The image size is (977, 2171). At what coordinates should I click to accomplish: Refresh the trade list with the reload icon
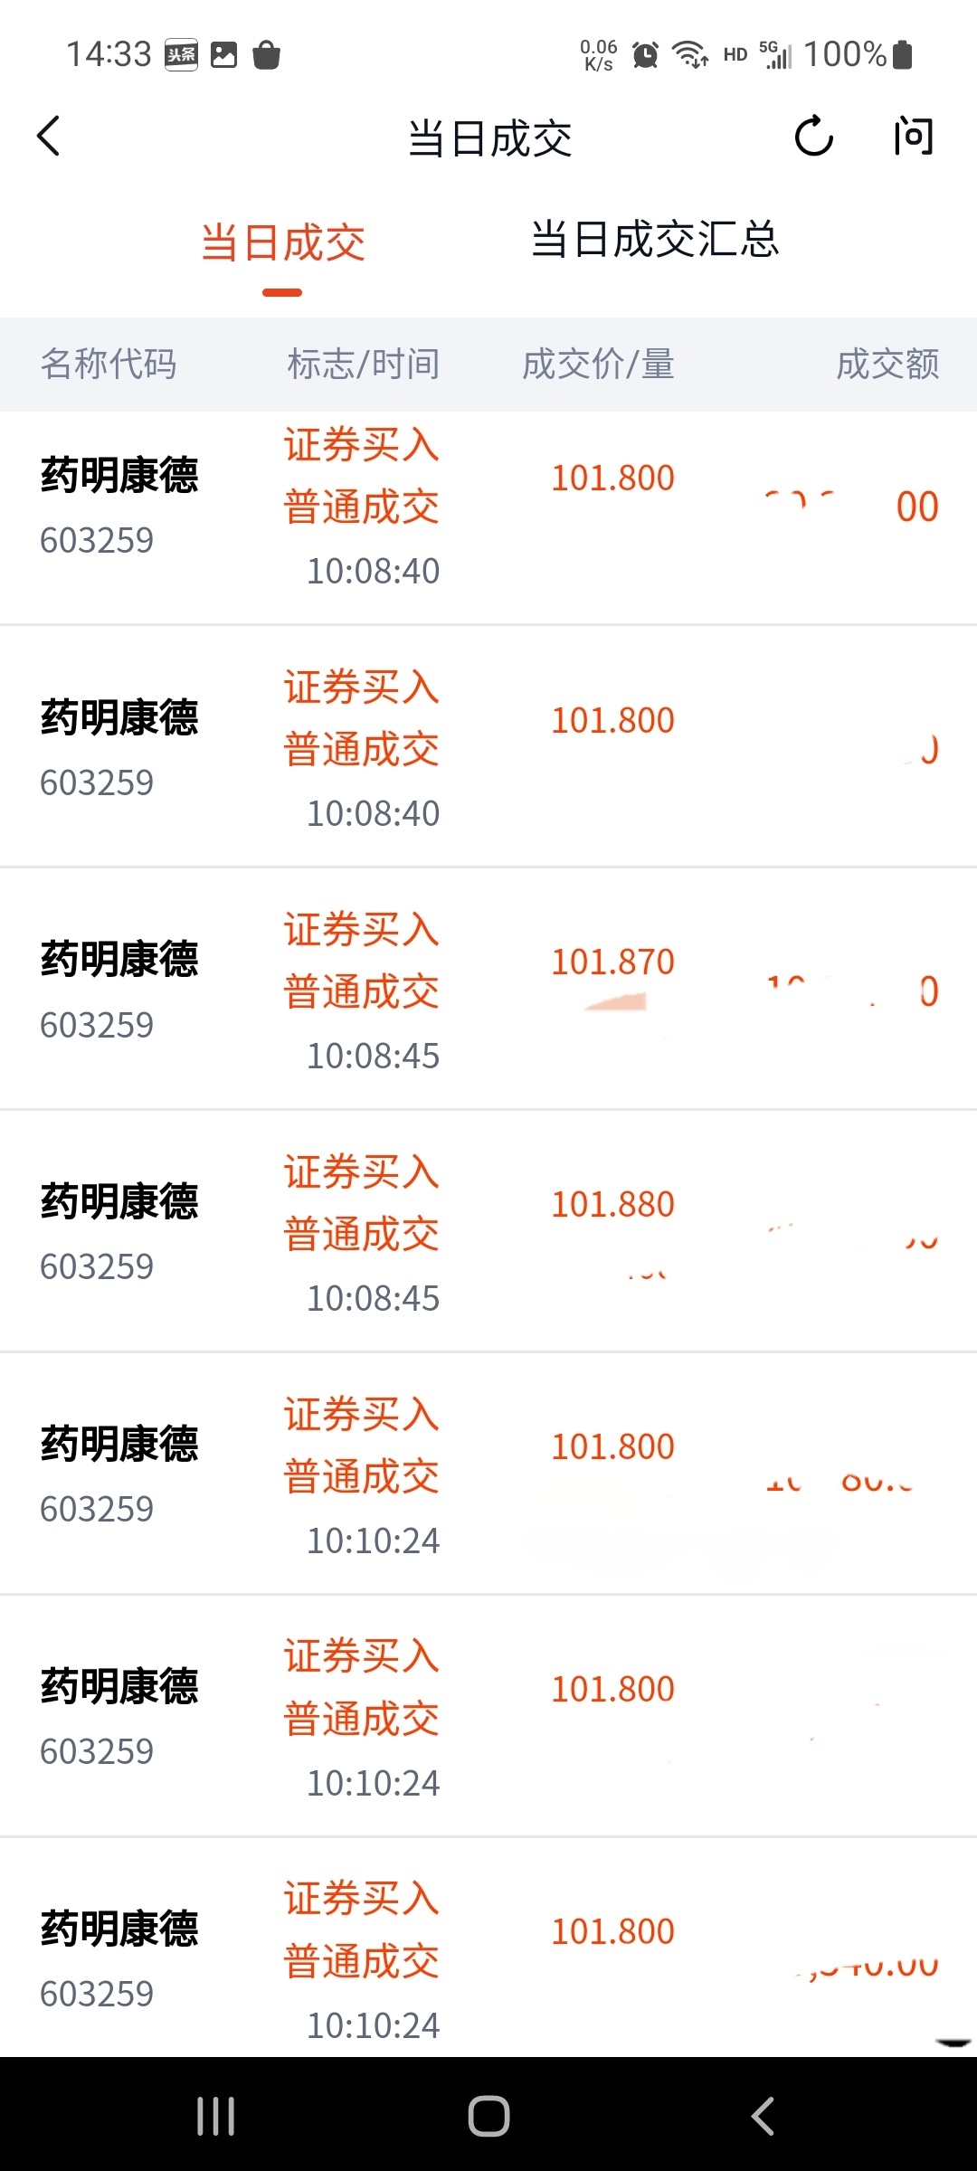coord(813,137)
